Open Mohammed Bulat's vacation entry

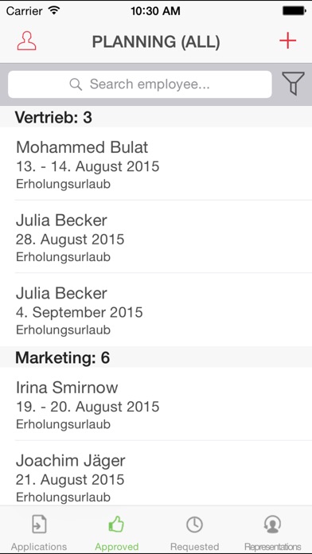pos(156,164)
